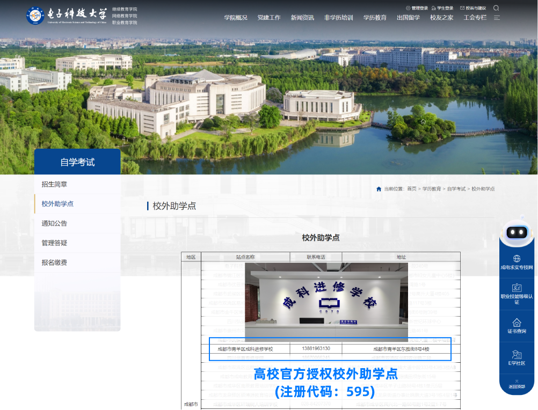Click 校外助学点 in the breadcrumb
538x410 pixels.
click(483, 189)
